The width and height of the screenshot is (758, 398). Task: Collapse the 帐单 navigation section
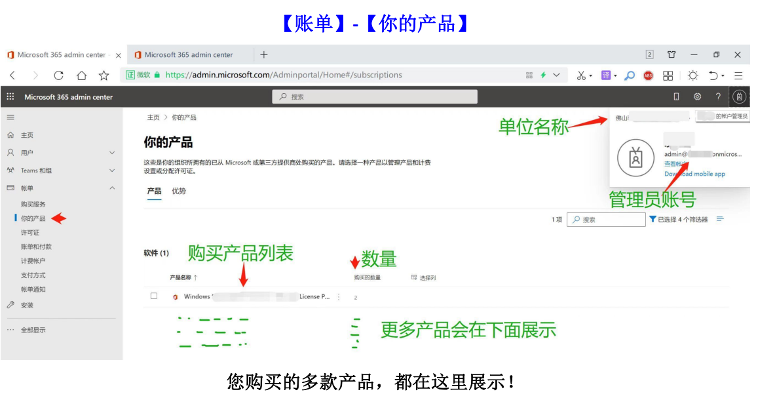(x=112, y=188)
